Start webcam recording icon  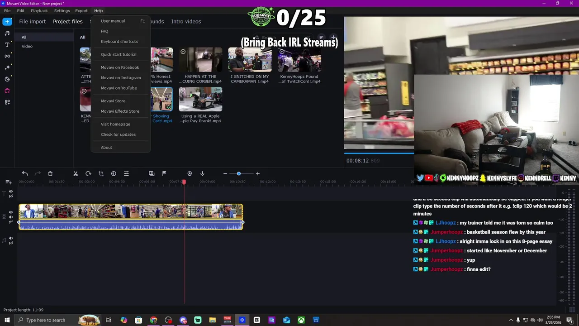point(190,173)
